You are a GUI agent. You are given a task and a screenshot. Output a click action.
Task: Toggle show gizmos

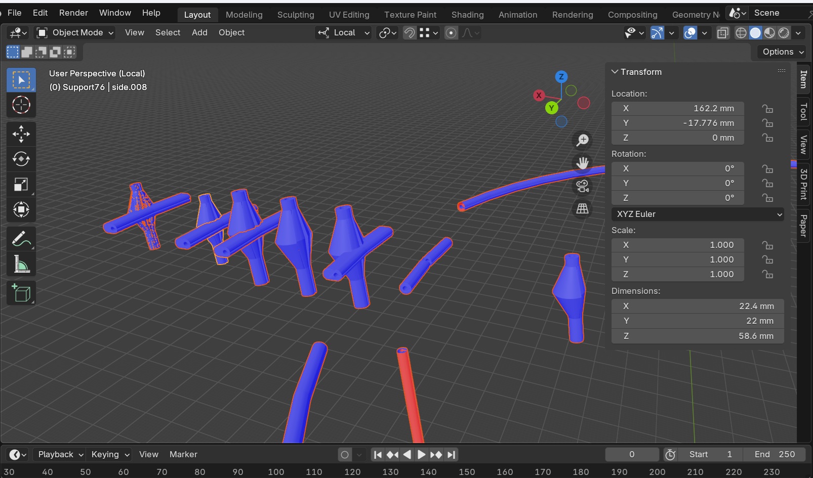657,33
